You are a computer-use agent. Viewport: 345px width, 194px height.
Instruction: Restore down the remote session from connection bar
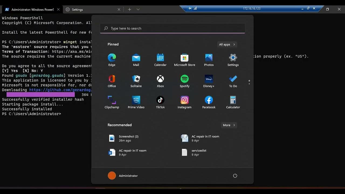coord(308,8)
